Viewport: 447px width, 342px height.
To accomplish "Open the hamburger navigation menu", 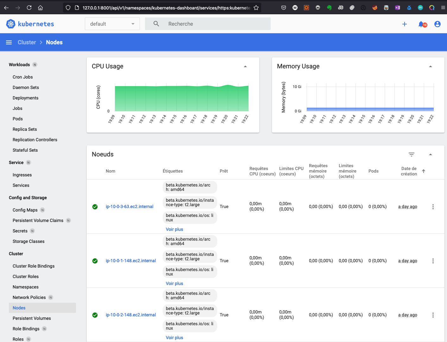I will [x=9, y=42].
